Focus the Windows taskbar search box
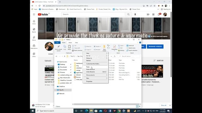 54,111
